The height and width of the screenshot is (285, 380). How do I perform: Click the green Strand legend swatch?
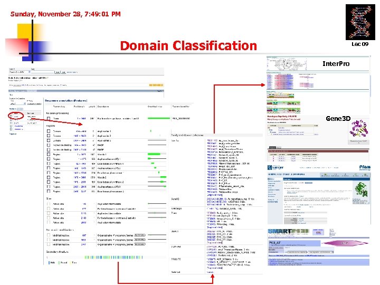pos(59,263)
